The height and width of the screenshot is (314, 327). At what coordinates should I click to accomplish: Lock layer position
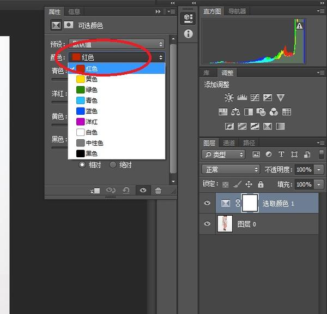pyautogui.click(x=249, y=185)
